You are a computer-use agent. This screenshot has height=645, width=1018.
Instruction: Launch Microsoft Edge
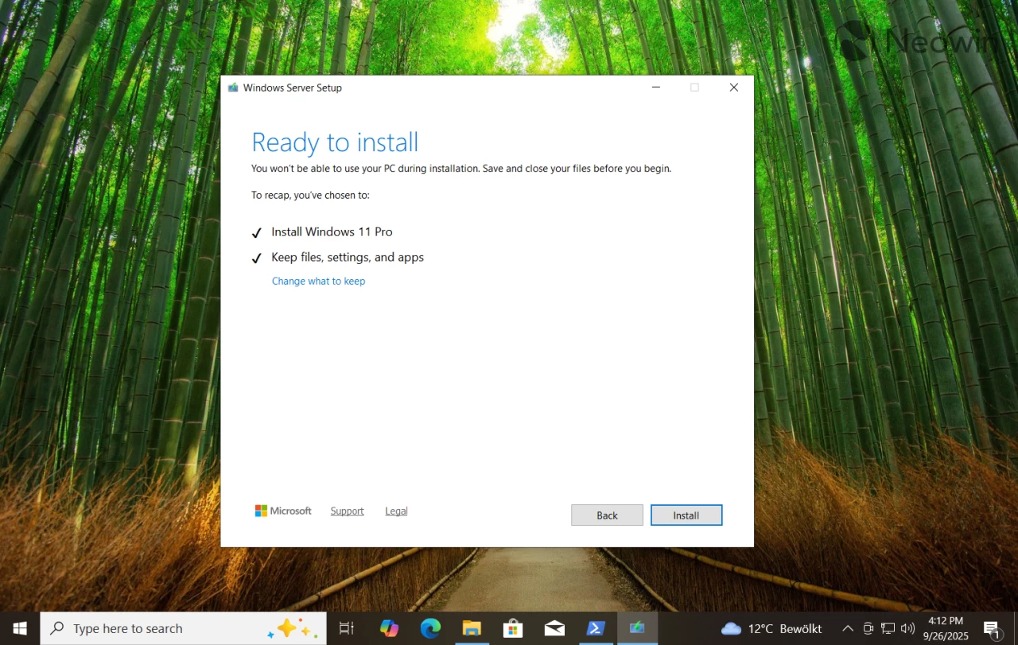click(430, 628)
